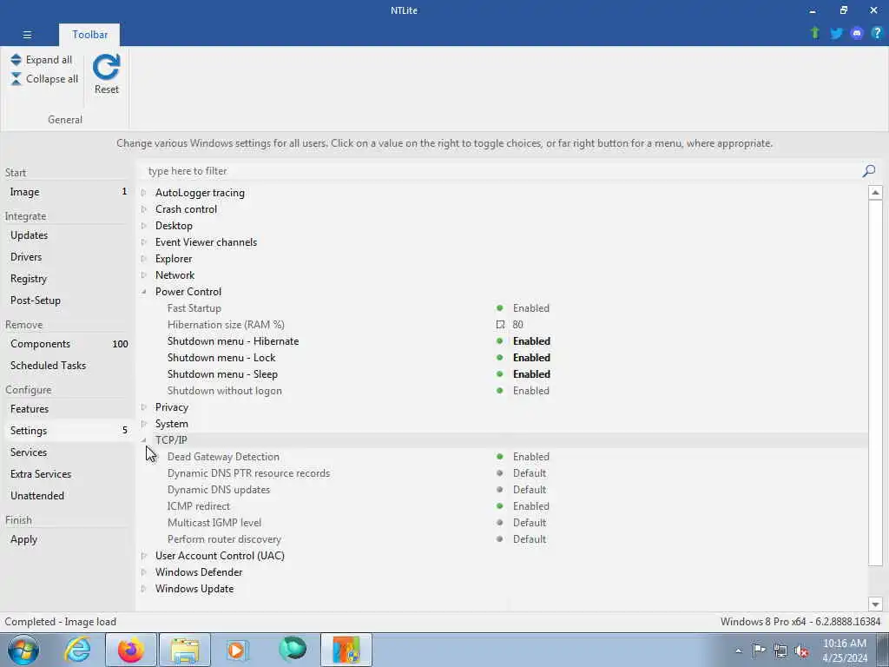889x667 pixels.
Task: Toggle Dynamic DNS updates Default value
Action: (530, 490)
